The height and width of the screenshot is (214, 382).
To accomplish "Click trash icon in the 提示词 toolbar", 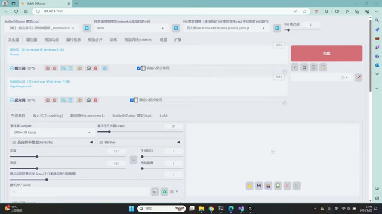I will click(95, 68).
